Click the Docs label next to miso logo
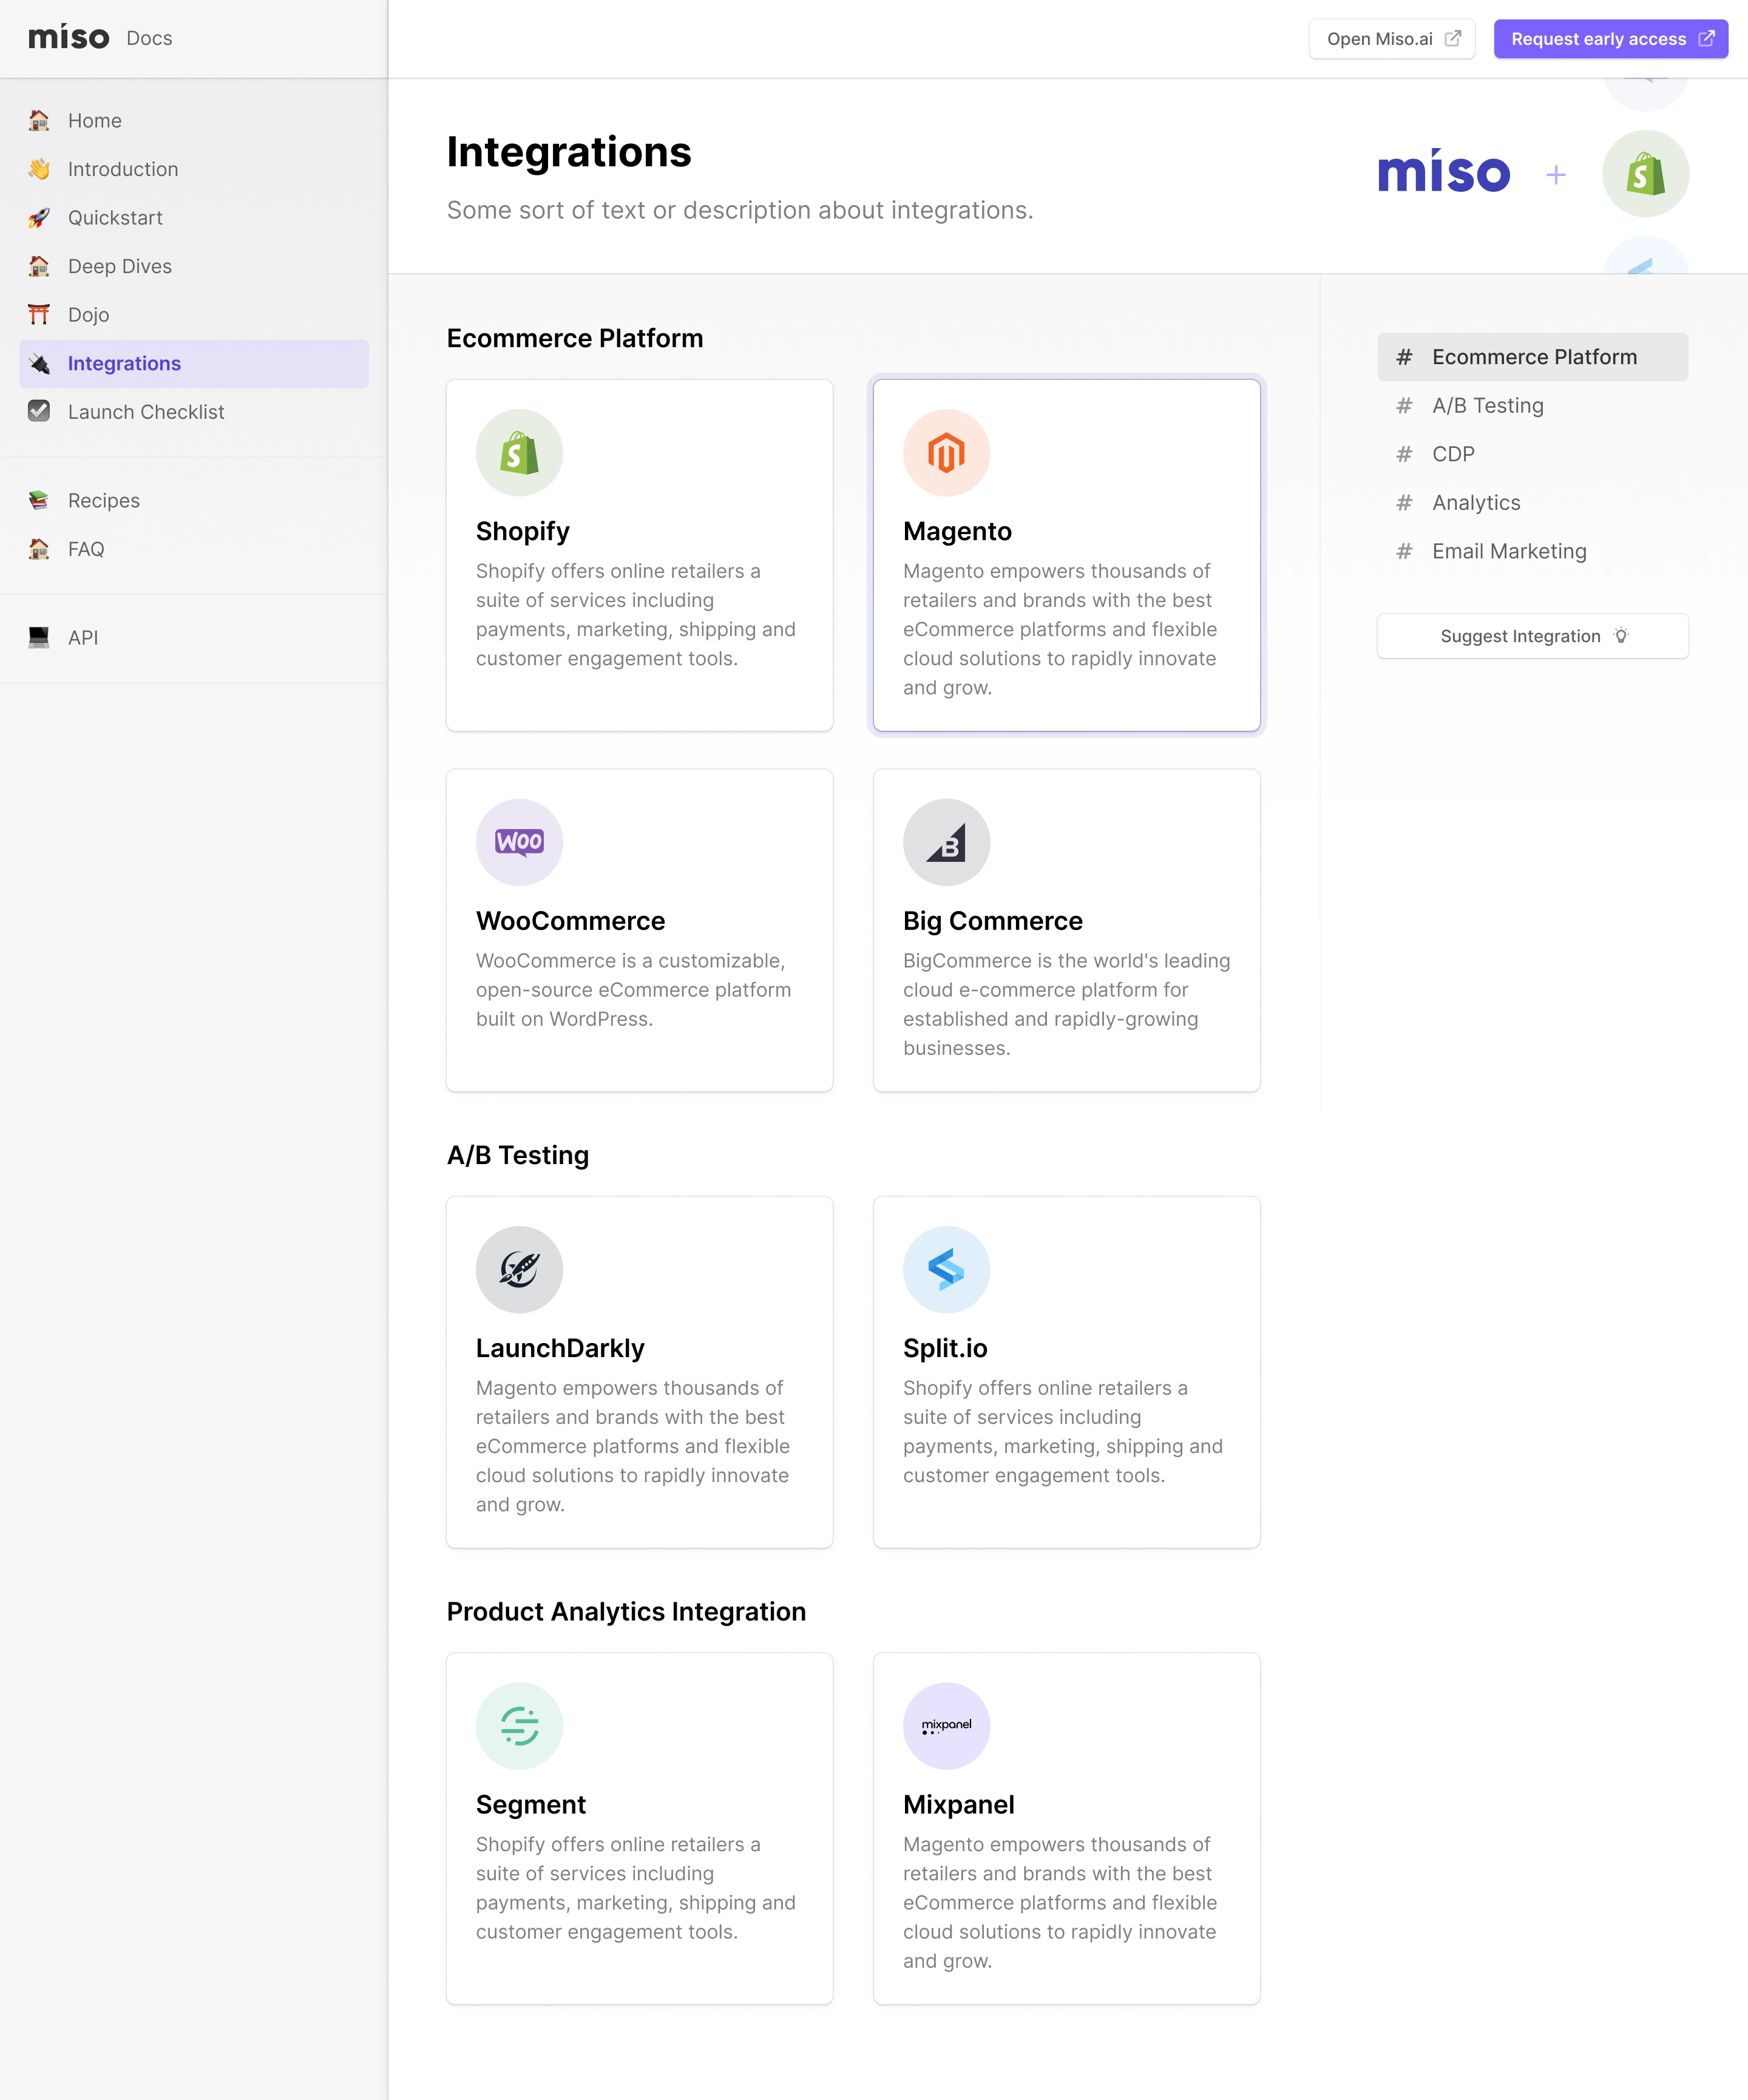Viewport: 1748px width, 2100px height. [149, 38]
